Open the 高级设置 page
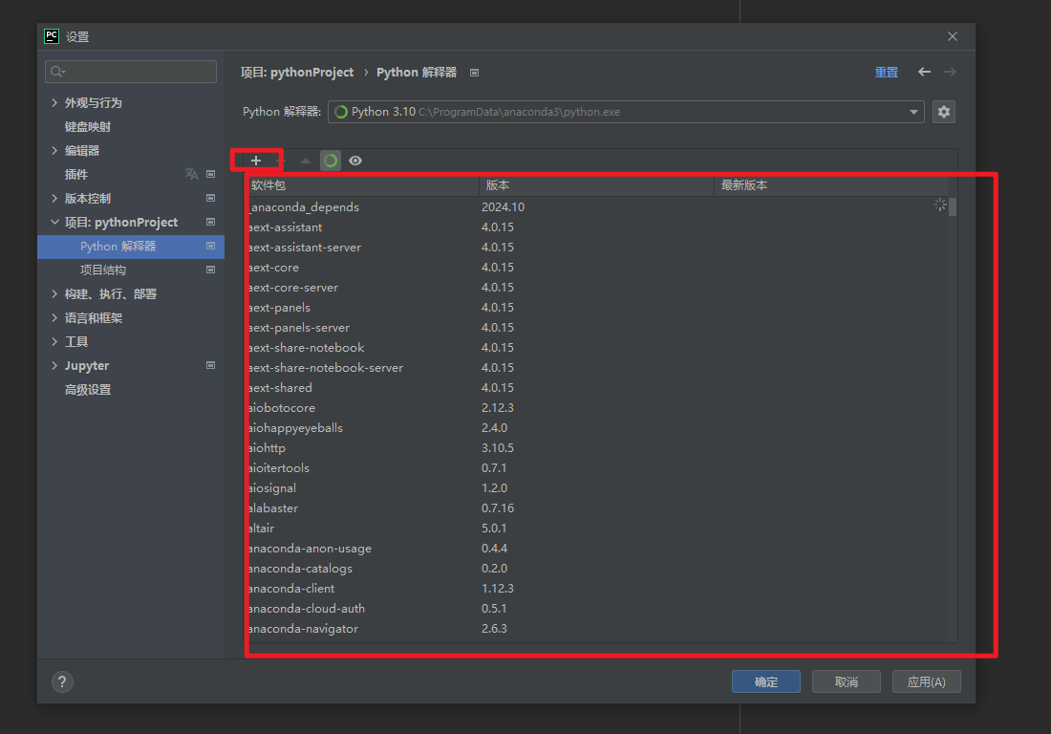The width and height of the screenshot is (1051, 734). coord(88,389)
